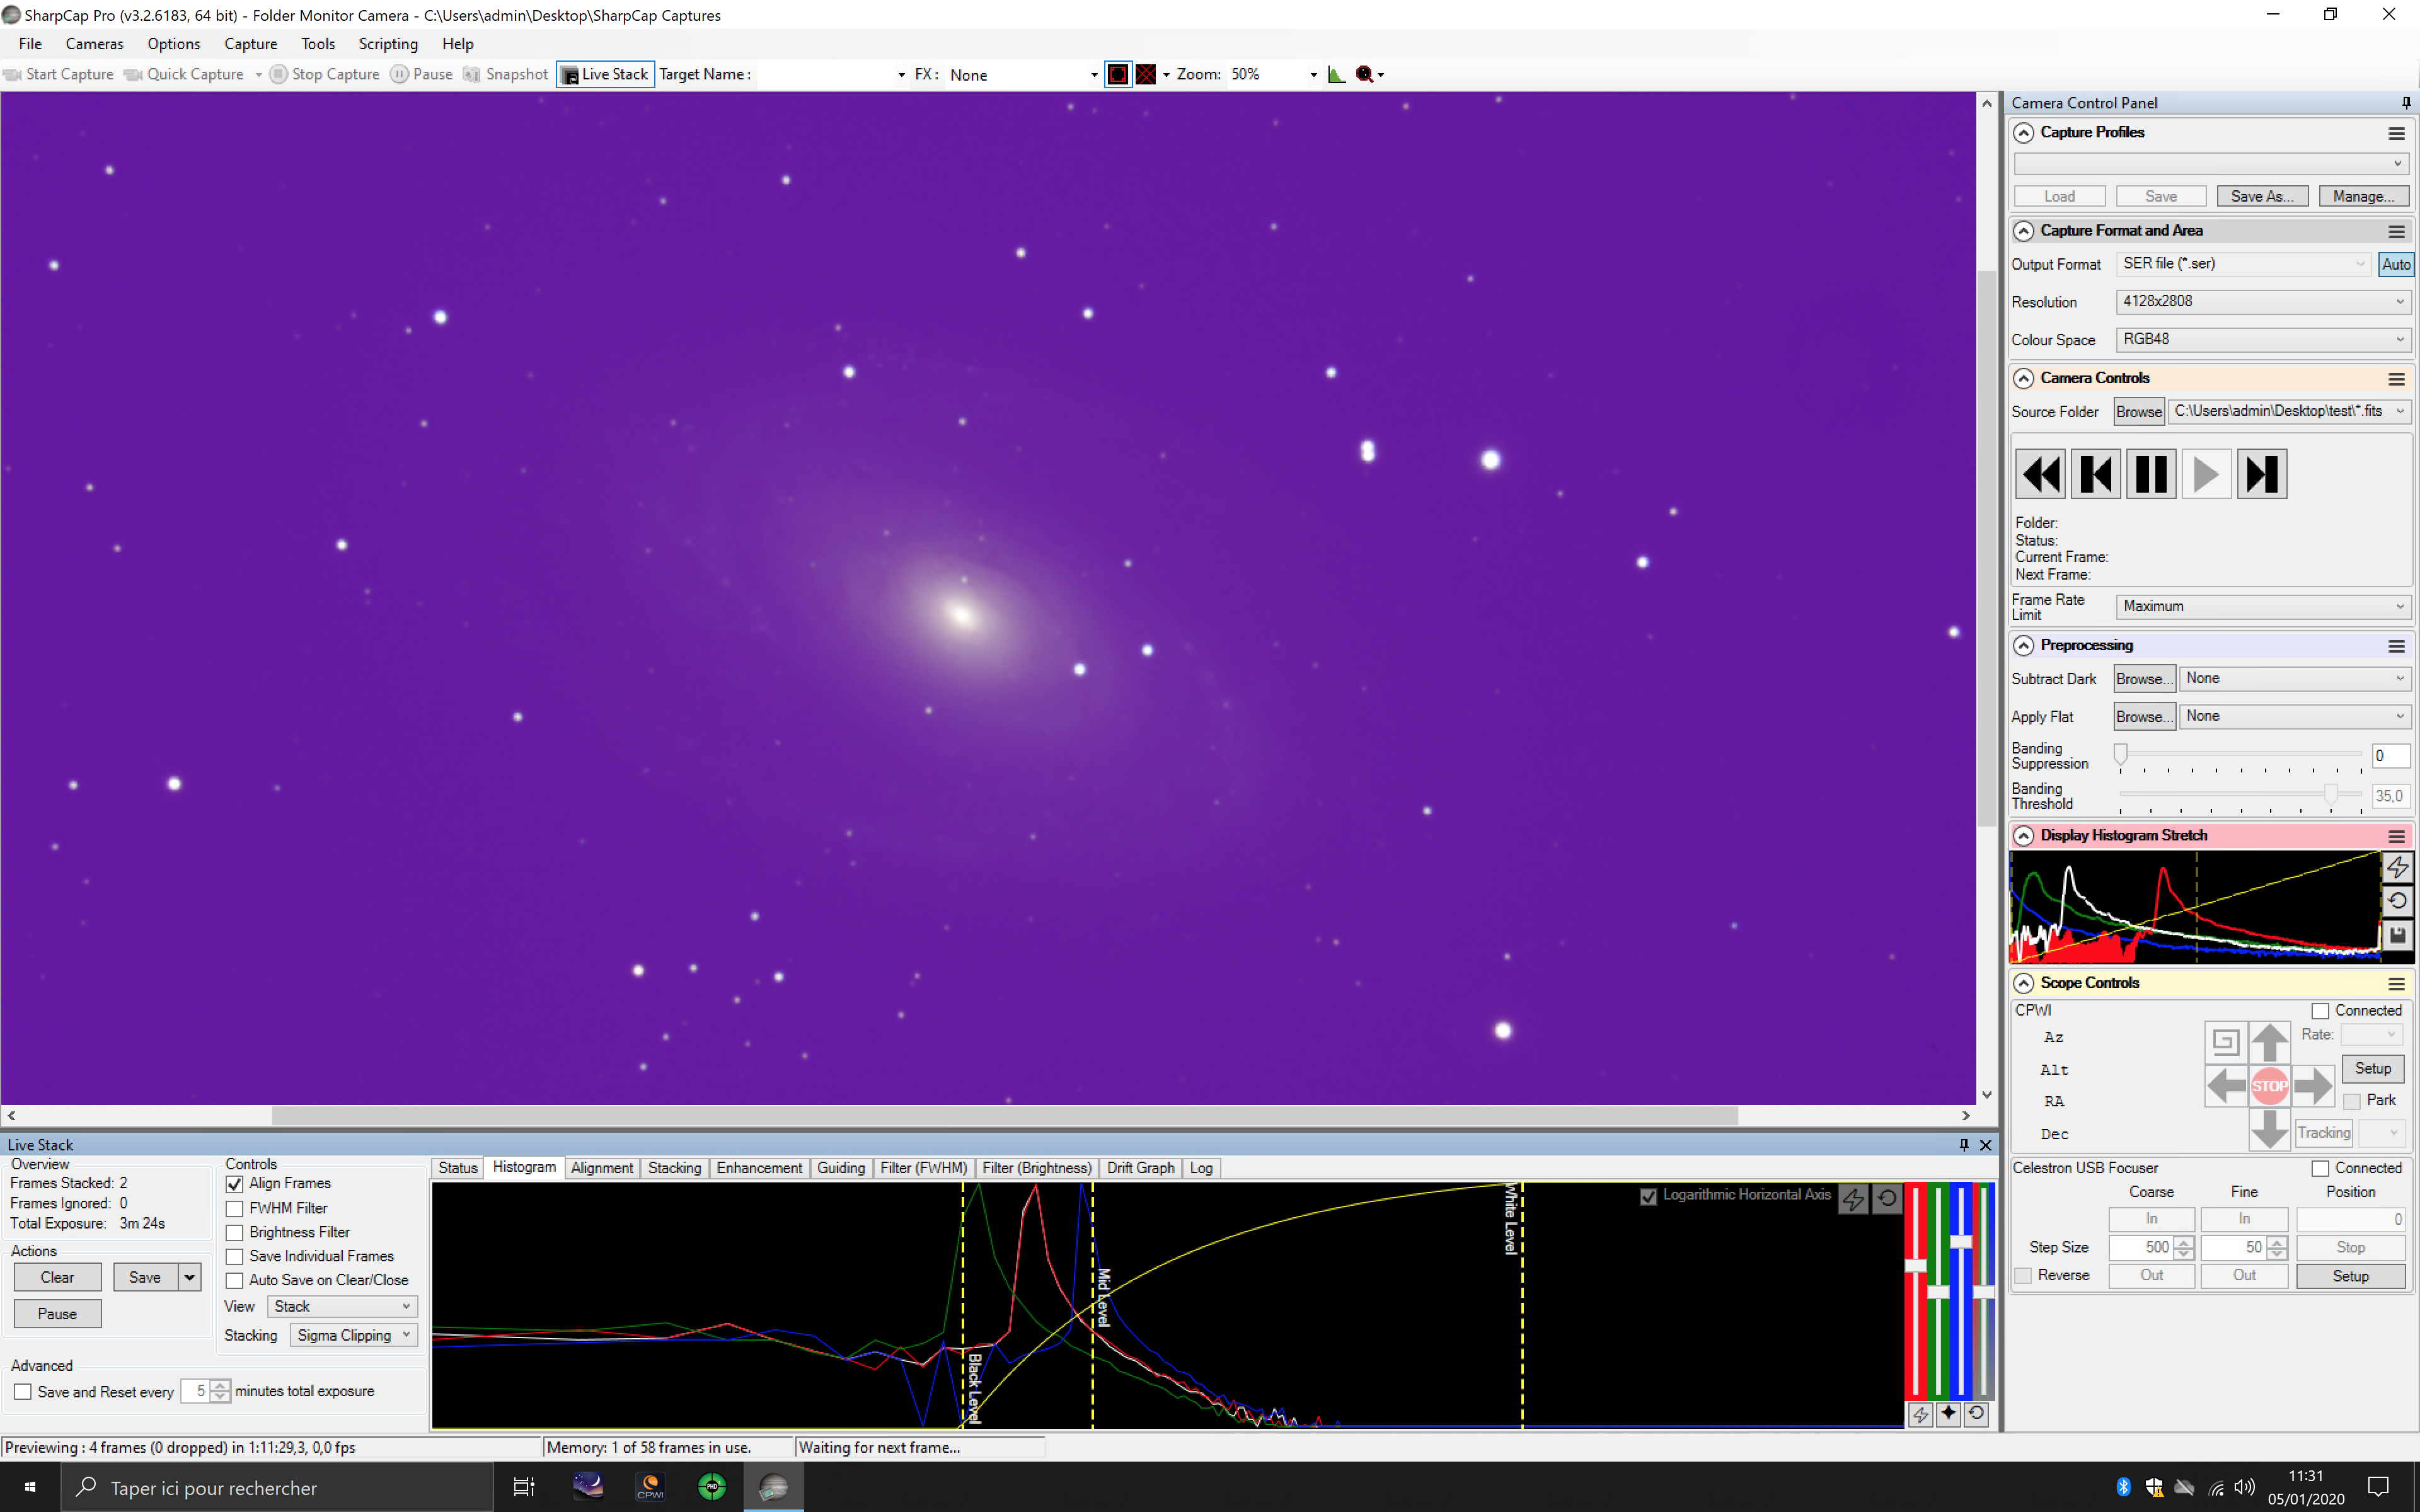Click the save icon in Display Histogram Stretch
The height and width of the screenshot is (1512, 2420).
2397,935
